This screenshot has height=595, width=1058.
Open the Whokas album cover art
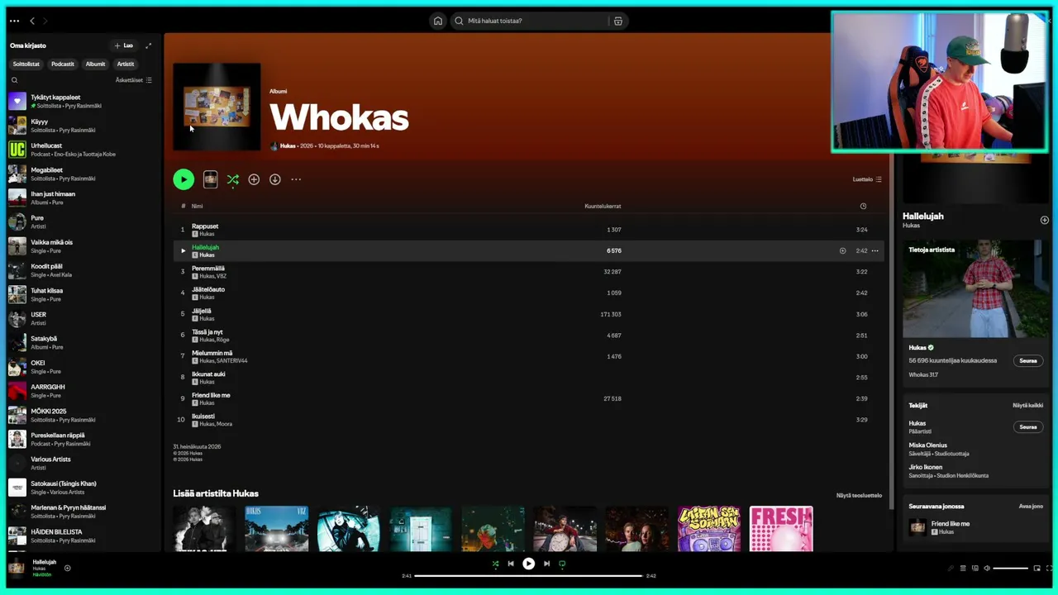click(x=217, y=107)
